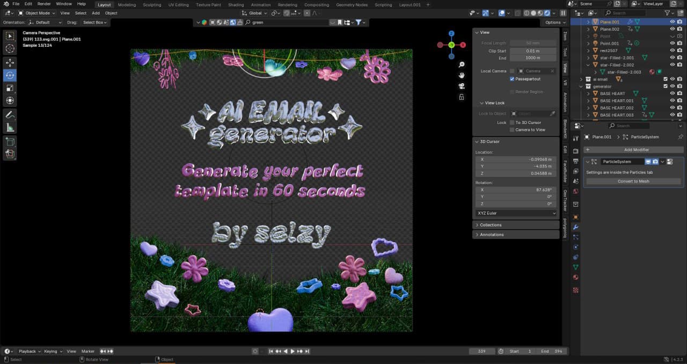This screenshot has height=364, width=687.
Task: Click the pan hand viewport gizmo
Action: point(462,75)
